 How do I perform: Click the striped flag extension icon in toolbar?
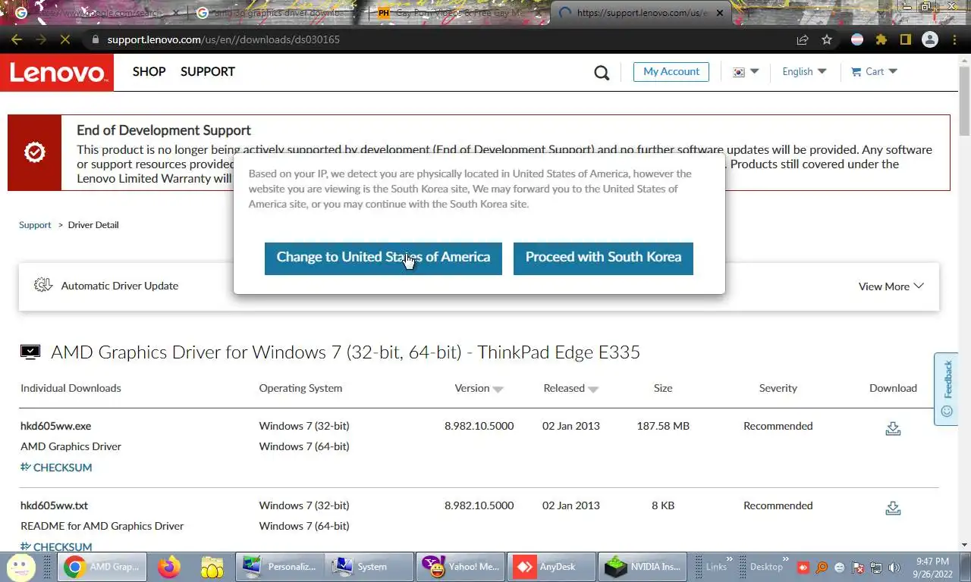point(857,39)
